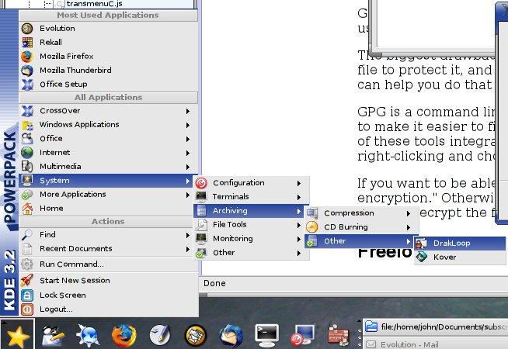The height and width of the screenshot is (349, 508).
Task: Open the panel icon with the pen and person
Action: point(53,336)
